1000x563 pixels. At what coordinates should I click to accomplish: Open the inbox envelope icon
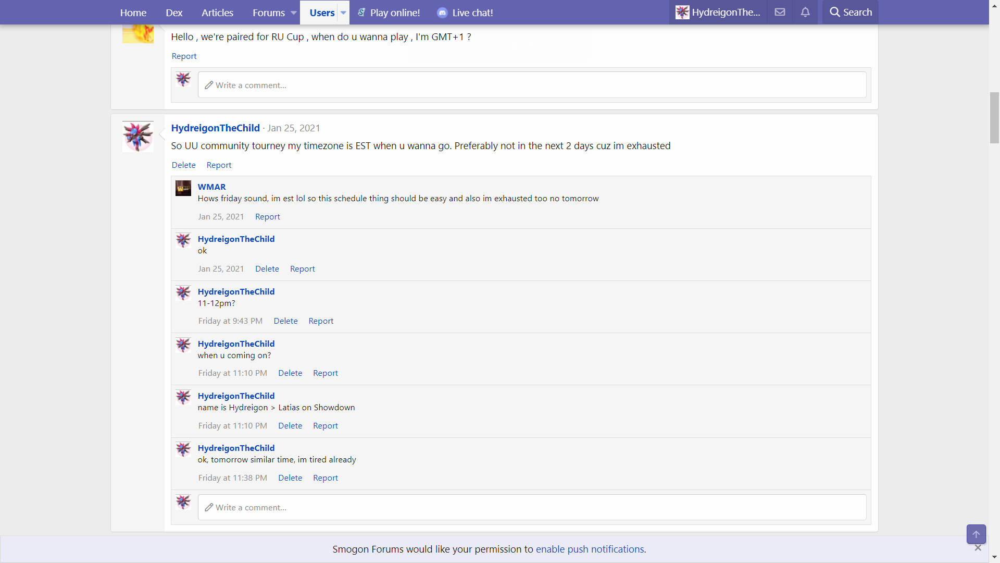[x=780, y=12]
